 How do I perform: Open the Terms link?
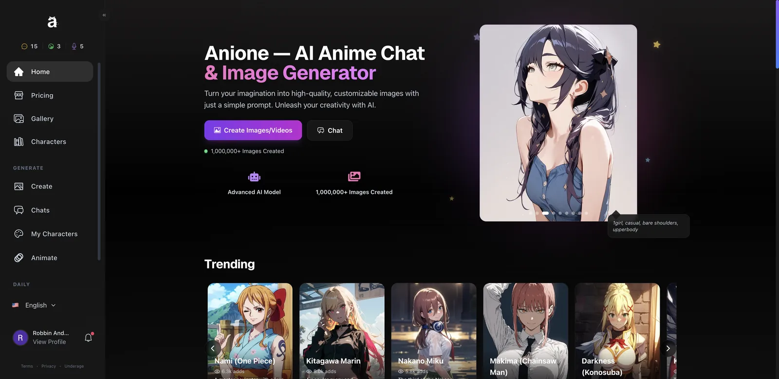[x=27, y=366]
